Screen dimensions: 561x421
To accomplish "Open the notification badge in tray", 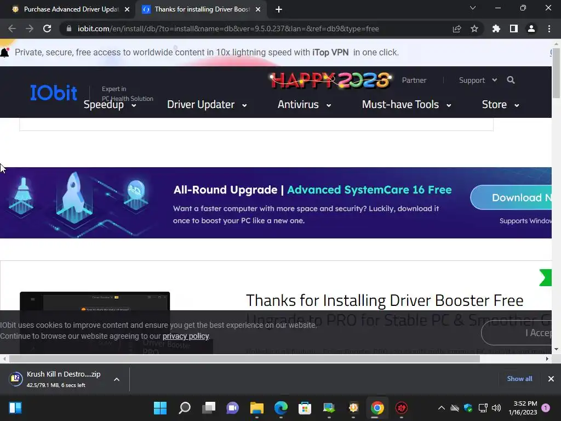I will (x=546, y=408).
